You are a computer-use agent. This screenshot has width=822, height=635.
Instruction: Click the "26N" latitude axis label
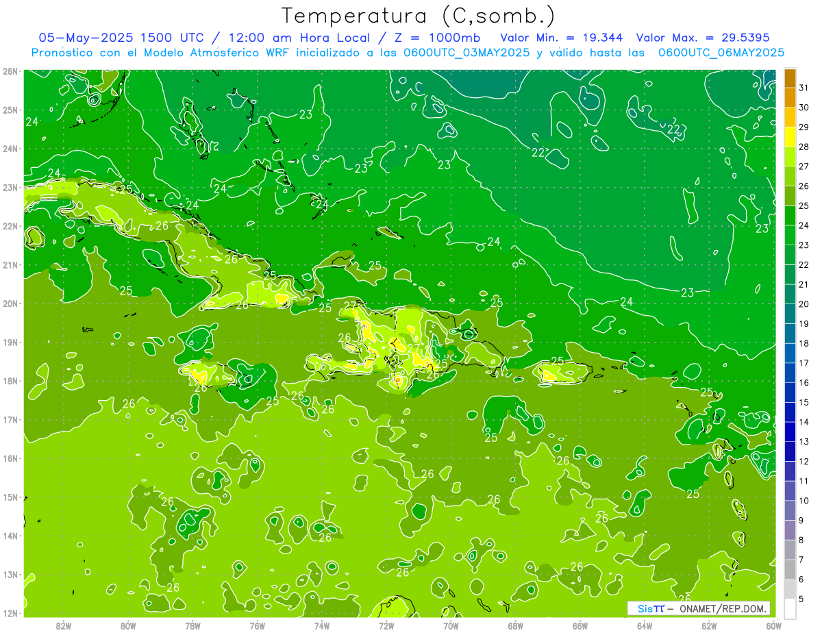click(x=10, y=71)
